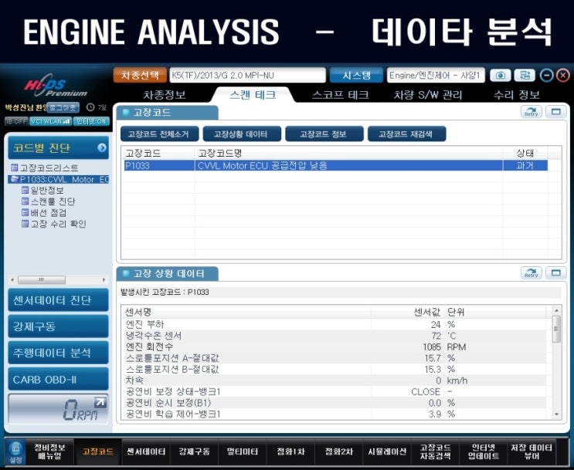Expand the RPM gauge arrow icon
Image resolution: width=574 pixels, height=470 pixels.
point(100,402)
